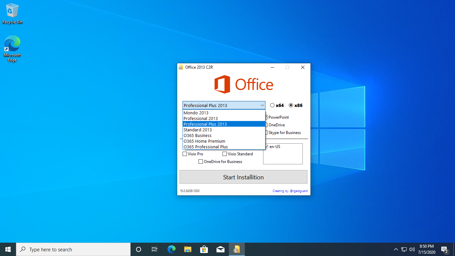Enable the OneDrive for Business checkbox
Viewport: 455px width, 256px height.
201,162
